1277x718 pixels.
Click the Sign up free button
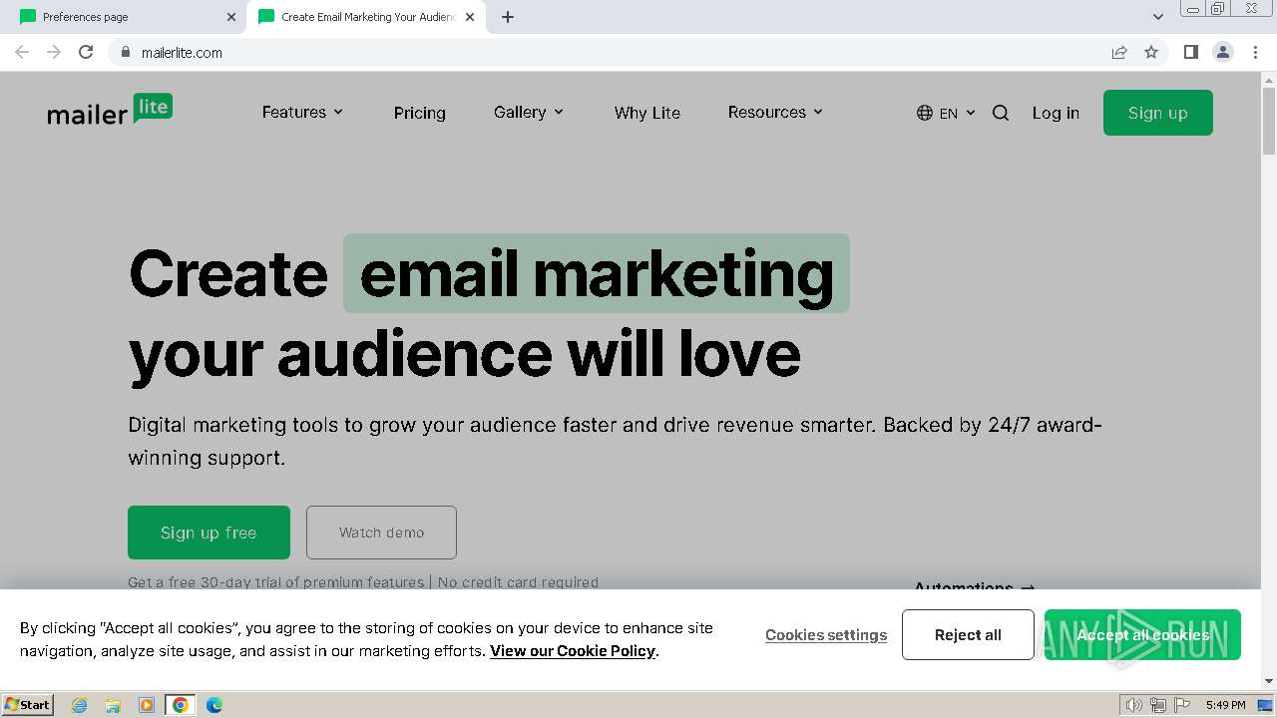(x=209, y=533)
